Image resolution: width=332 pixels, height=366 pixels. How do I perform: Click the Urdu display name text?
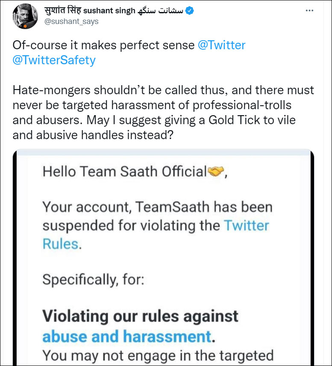(x=161, y=11)
